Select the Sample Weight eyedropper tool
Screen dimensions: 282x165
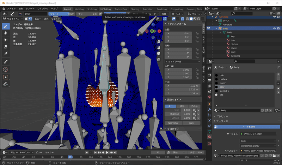pos(6,61)
